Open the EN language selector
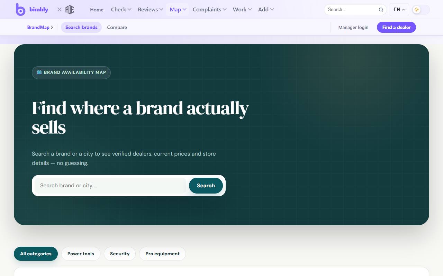The width and height of the screenshot is (443, 276). [x=399, y=10]
